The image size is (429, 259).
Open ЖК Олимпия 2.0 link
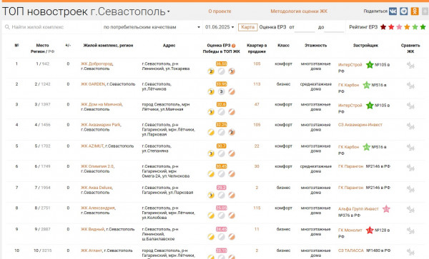click(x=97, y=166)
